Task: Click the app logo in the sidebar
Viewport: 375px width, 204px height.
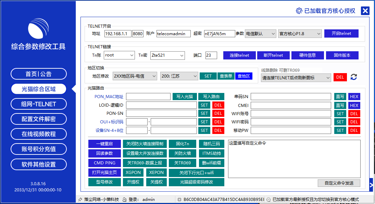Action: (38, 28)
